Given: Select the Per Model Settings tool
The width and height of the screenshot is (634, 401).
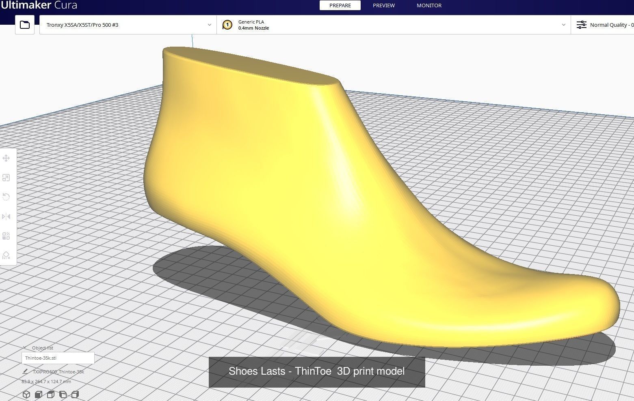Looking at the screenshot, I should (x=6, y=236).
